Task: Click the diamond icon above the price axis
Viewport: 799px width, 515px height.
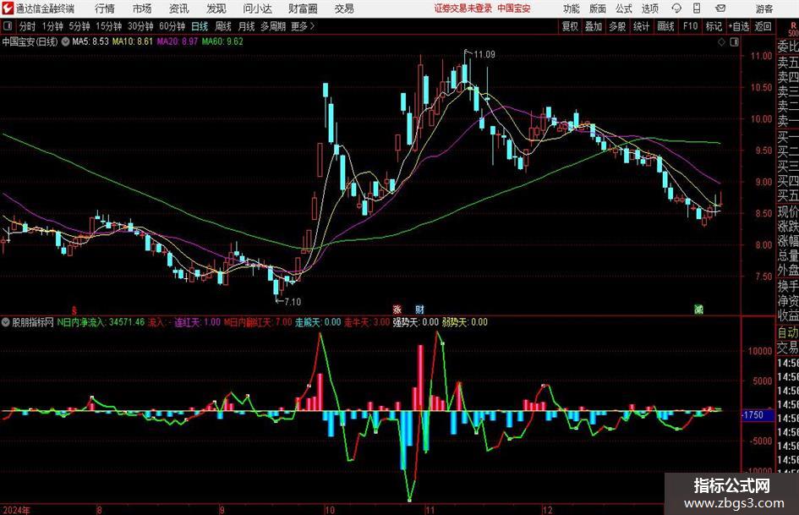Action: 721,42
